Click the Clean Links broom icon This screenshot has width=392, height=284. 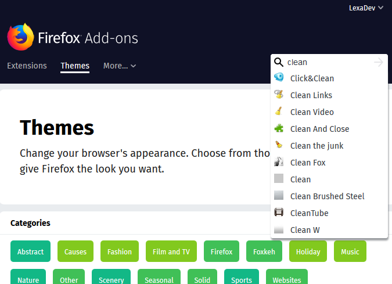click(x=279, y=95)
